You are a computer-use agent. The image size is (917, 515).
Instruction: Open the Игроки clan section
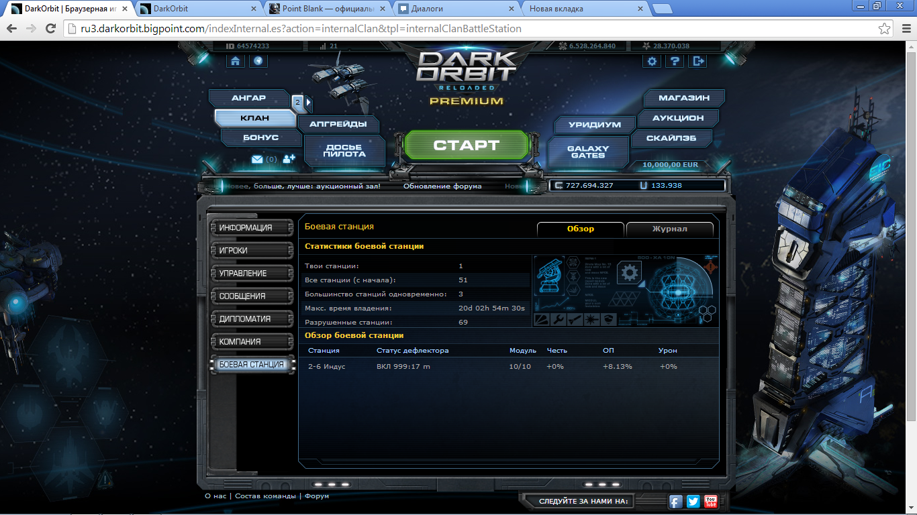(252, 251)
